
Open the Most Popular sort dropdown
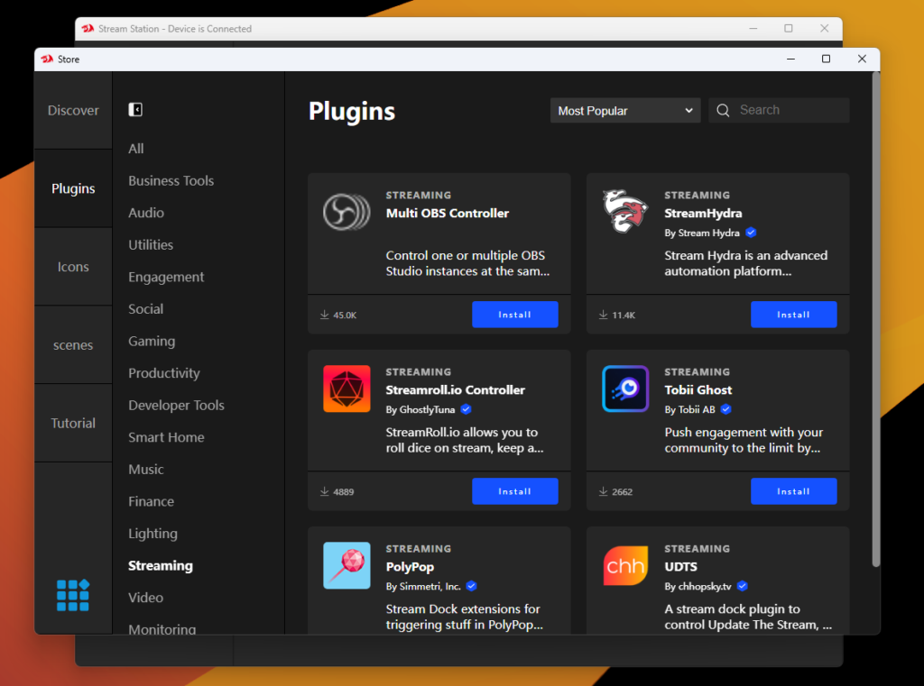coord(625,111)
